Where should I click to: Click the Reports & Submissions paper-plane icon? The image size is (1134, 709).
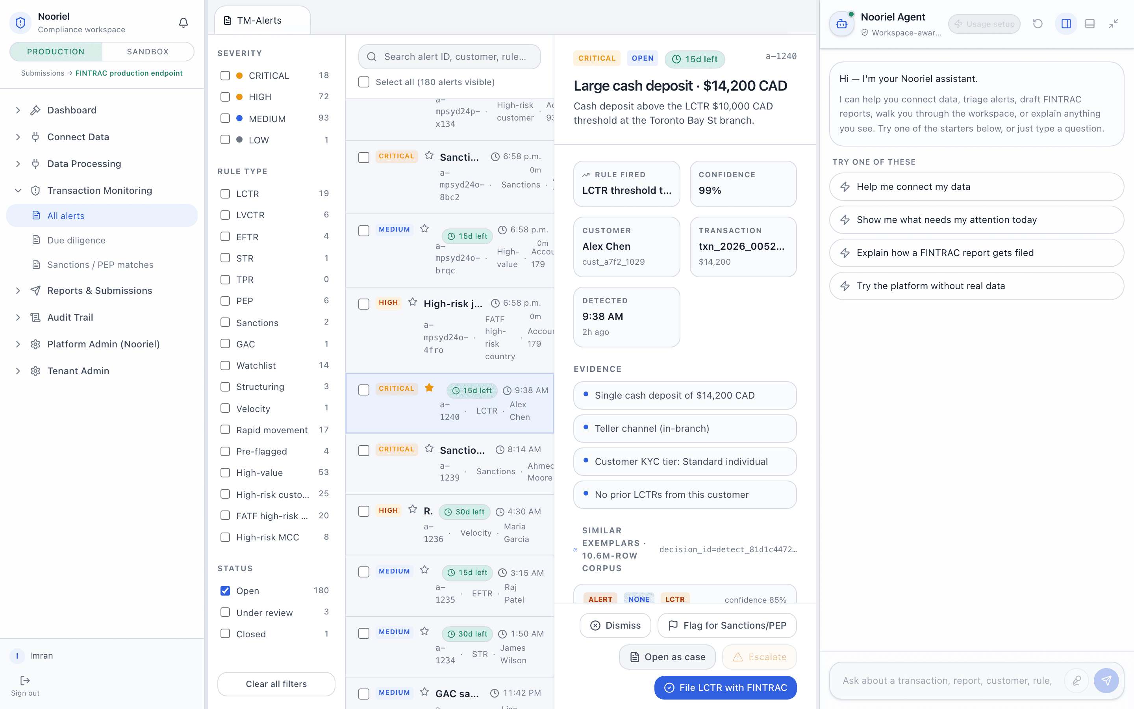tap(35, 291)
